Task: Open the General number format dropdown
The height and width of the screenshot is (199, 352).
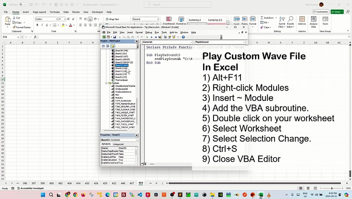Action: (x=158, y=19)
